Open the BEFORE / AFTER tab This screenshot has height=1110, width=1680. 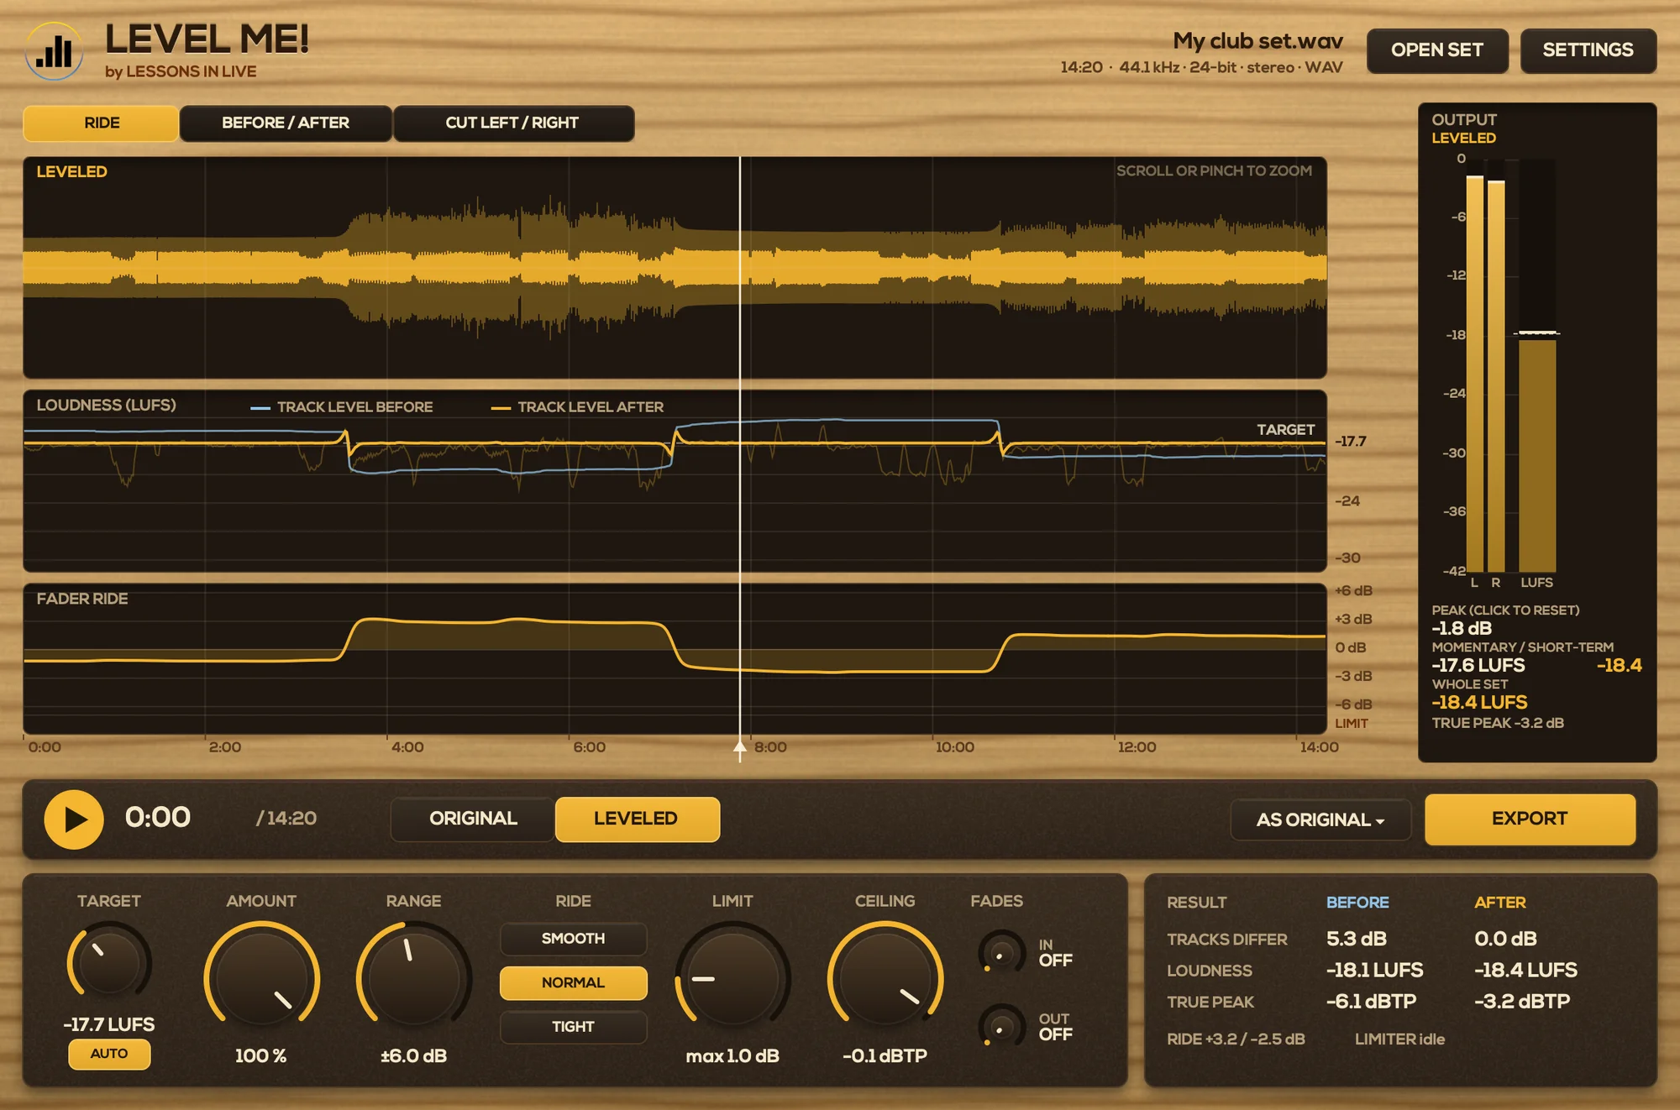tap(286, 123)
